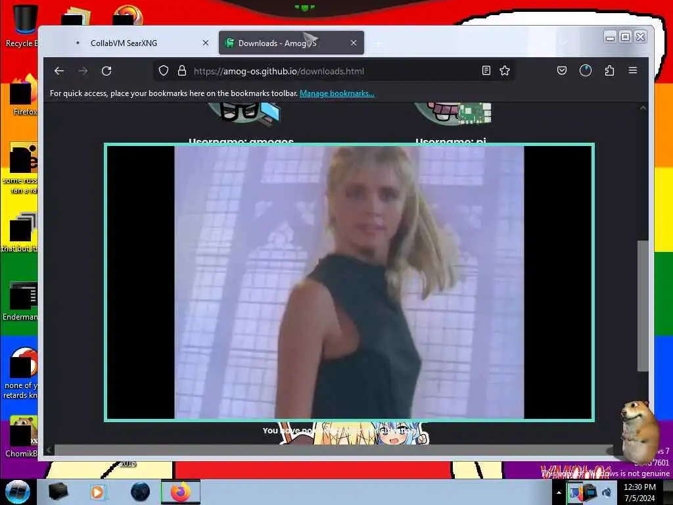
Task: Click the Username: pi text
Action: point(451,141)
